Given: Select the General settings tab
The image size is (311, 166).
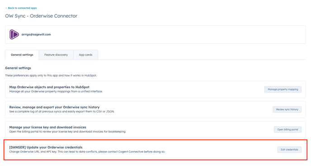Looking at the screenshot, I should [22, 55].
